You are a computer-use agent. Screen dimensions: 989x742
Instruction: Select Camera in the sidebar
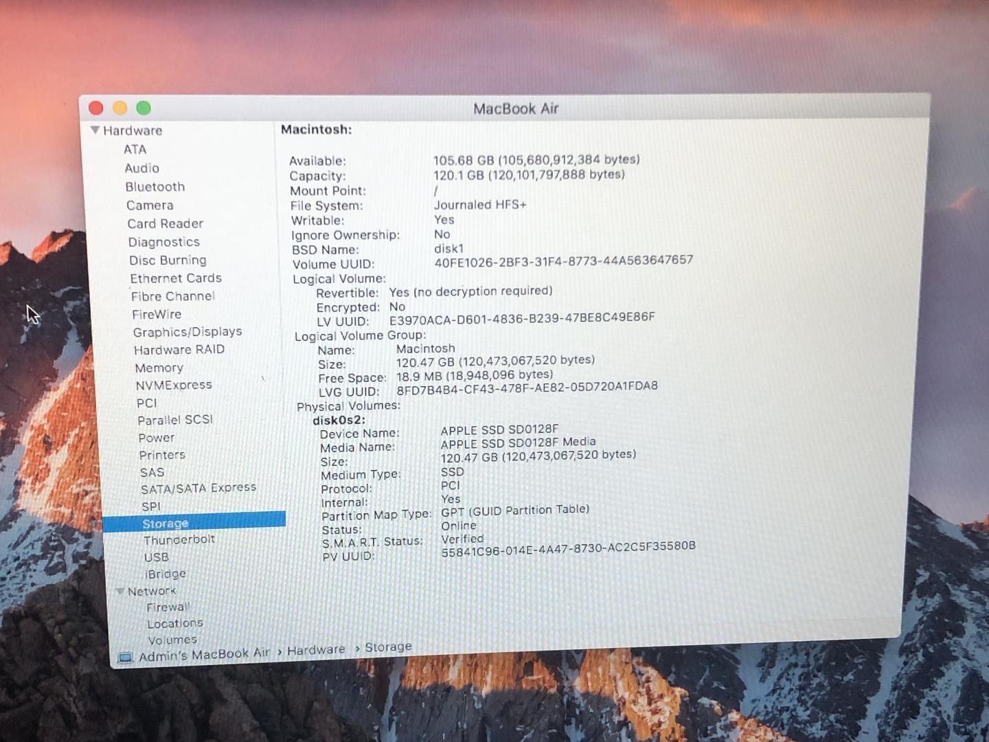pyautogui.click(x=150, y=205)
